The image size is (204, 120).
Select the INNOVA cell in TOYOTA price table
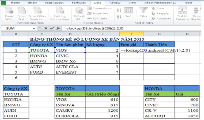70,105
